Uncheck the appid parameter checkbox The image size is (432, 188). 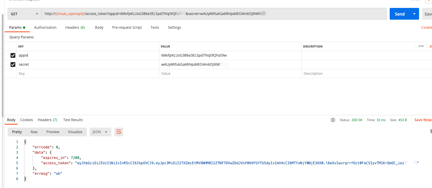click(x=13, y=55)
